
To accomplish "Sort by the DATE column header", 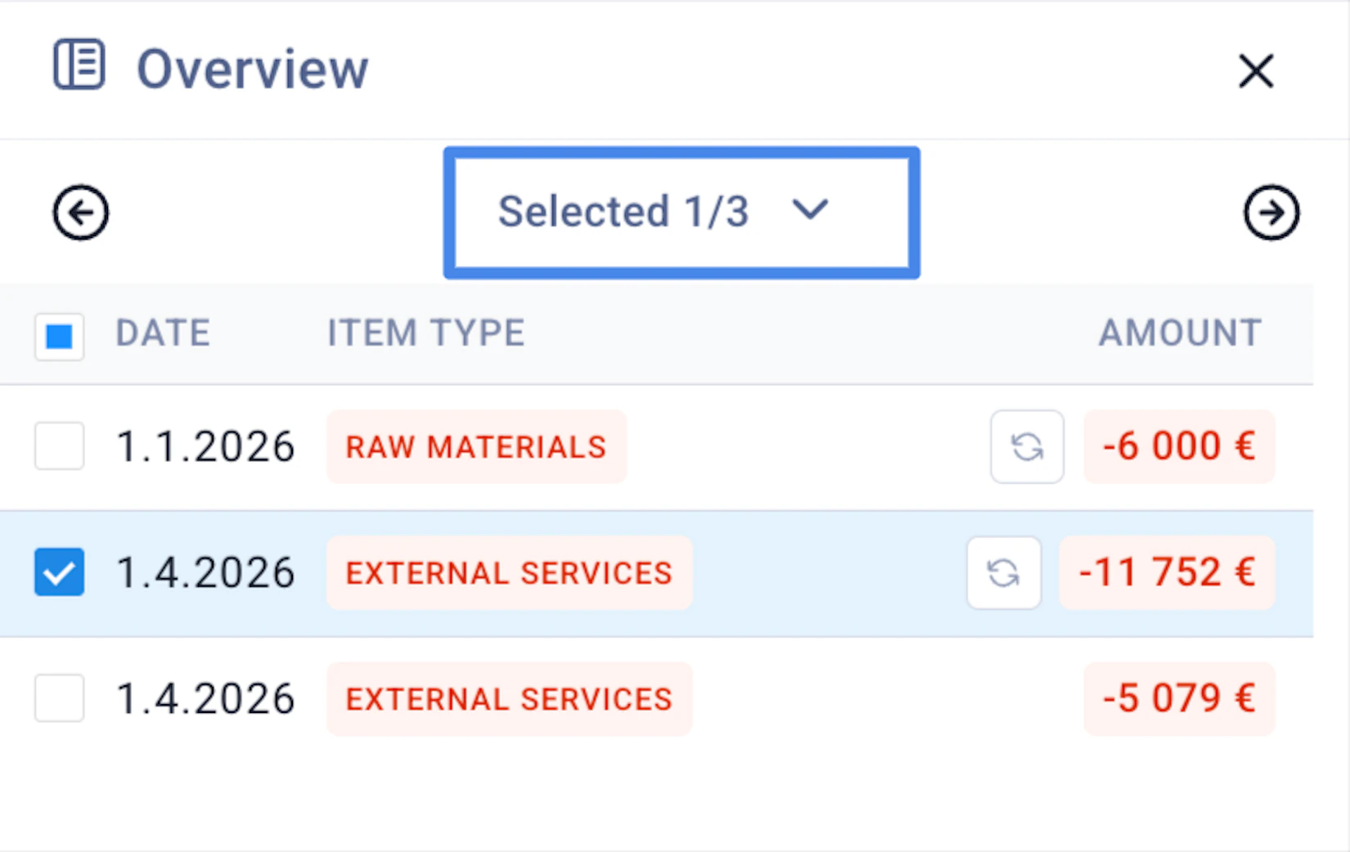I will coord(163,334).
